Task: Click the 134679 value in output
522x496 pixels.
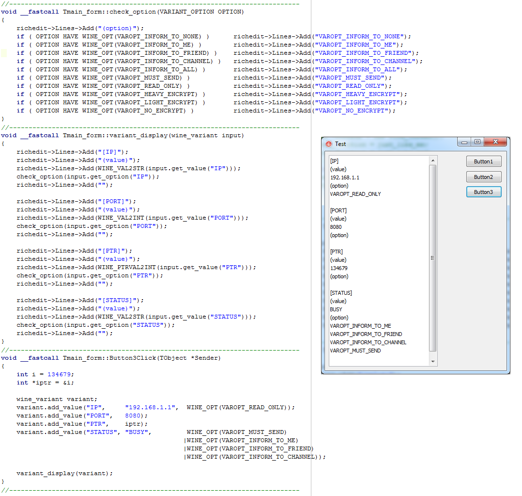Action: point(338,268)
